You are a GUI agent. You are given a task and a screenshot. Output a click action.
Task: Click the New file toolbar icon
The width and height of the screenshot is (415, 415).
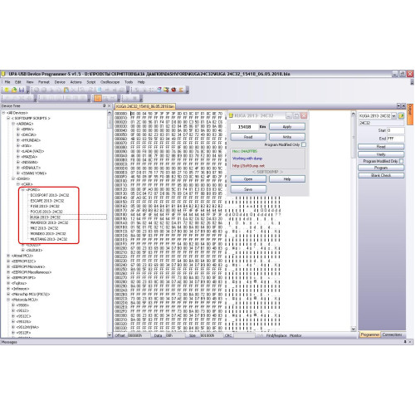click(x=7, y=90)
